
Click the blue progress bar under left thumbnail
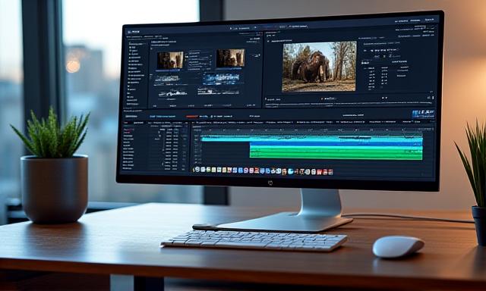pos(168,70)
